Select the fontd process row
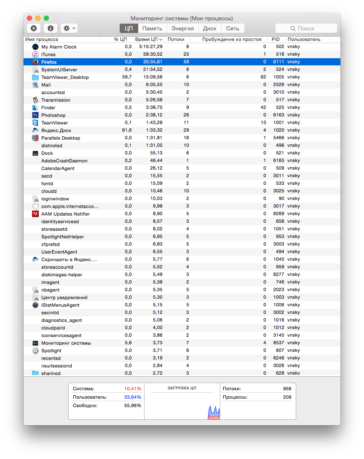 coord(182,184)
